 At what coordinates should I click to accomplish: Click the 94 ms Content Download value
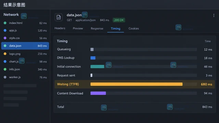click(x=208, y=93)
